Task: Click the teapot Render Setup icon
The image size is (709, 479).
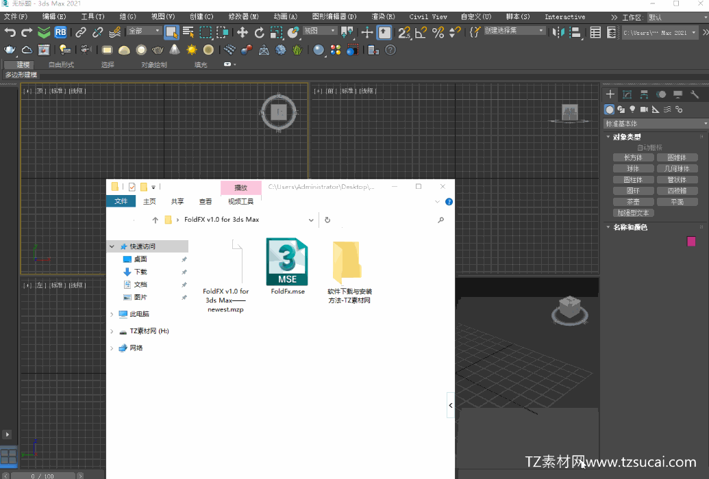Action: 10,49
